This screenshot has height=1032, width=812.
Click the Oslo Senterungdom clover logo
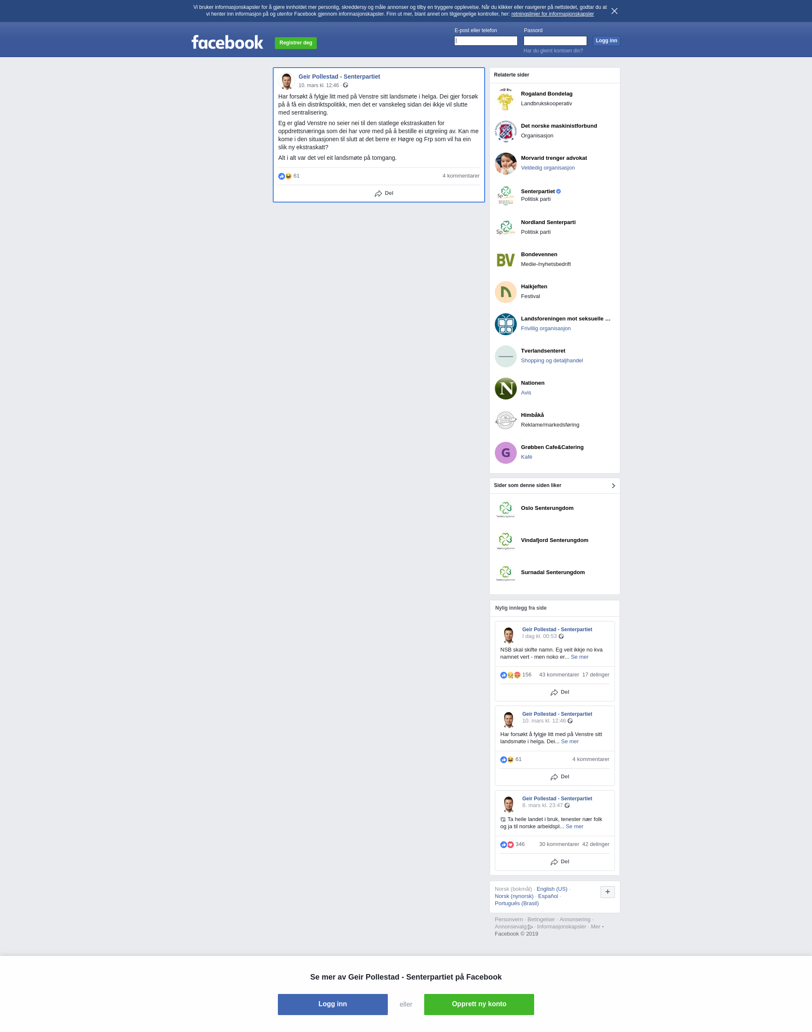505,510
